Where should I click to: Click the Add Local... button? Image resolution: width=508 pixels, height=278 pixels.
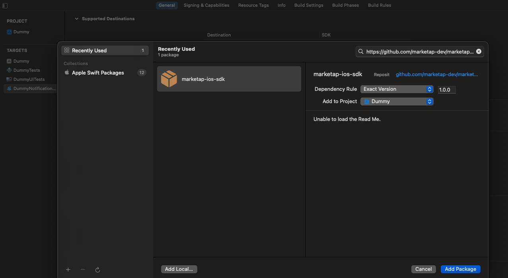[x=179, y=269]
